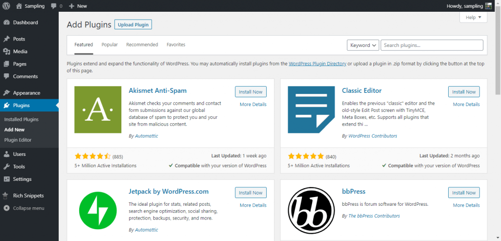The height and width of the screenshot is (241, 501).
Task: Click the Dashboard gauge icon in sidebar
Action: coord(6,22)
